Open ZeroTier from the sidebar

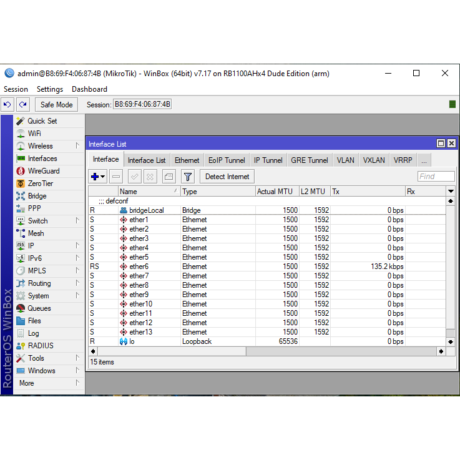click(40, 184)
